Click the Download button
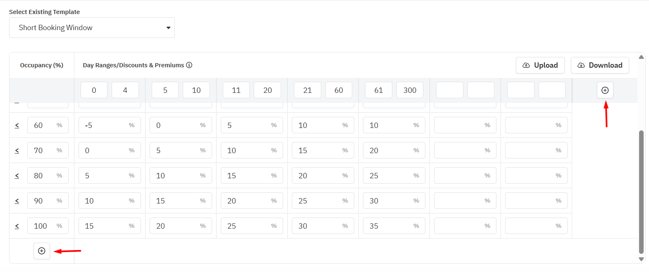The image size is (649, 272). [599, 65]
